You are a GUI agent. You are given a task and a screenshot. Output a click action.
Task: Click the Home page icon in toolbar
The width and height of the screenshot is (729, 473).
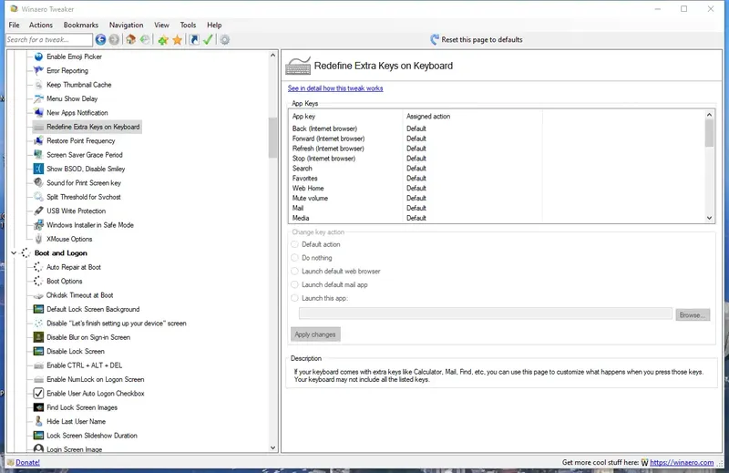click(130, 39)
